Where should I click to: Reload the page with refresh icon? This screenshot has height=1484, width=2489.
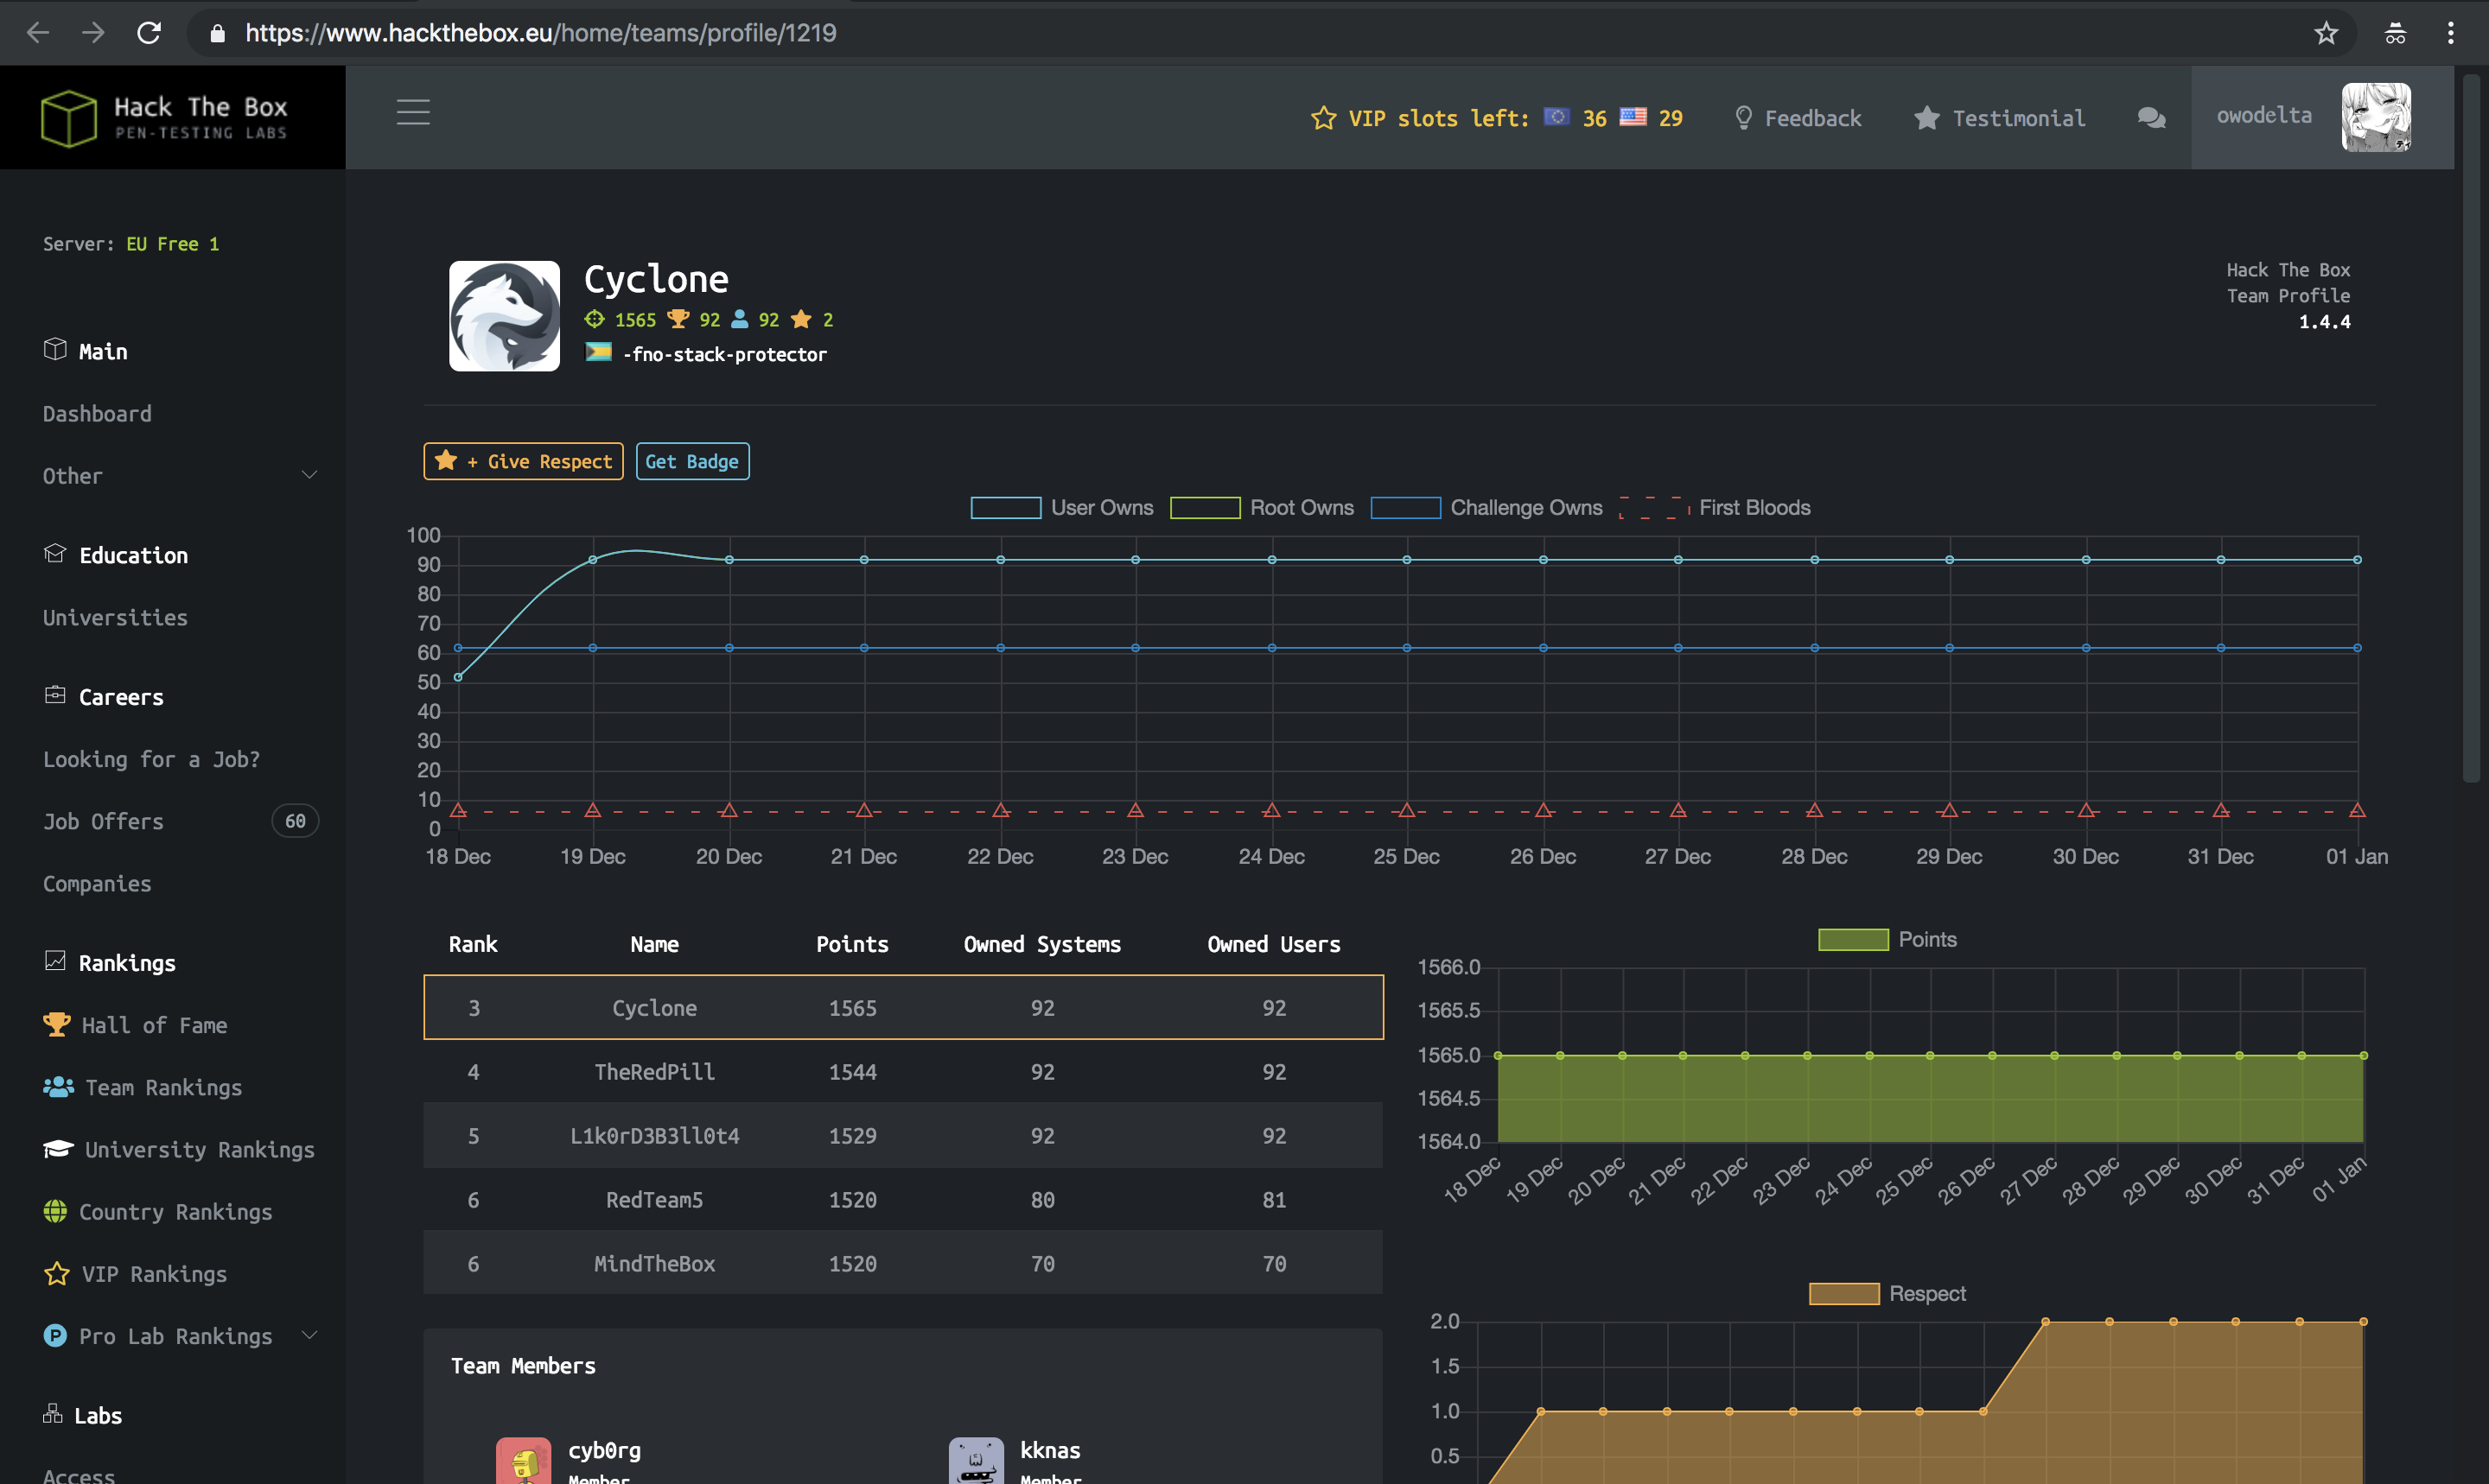point(149,33)
